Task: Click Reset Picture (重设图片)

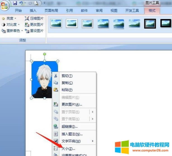Action: [34, 31]
